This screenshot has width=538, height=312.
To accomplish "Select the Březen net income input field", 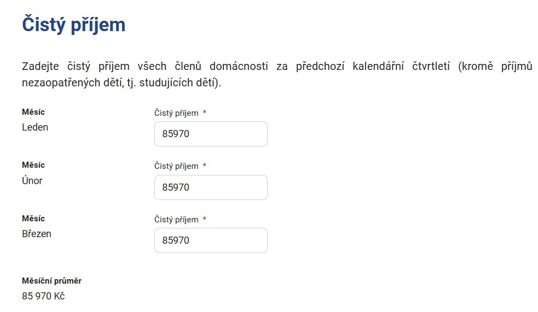I will (x=211, y=240).
